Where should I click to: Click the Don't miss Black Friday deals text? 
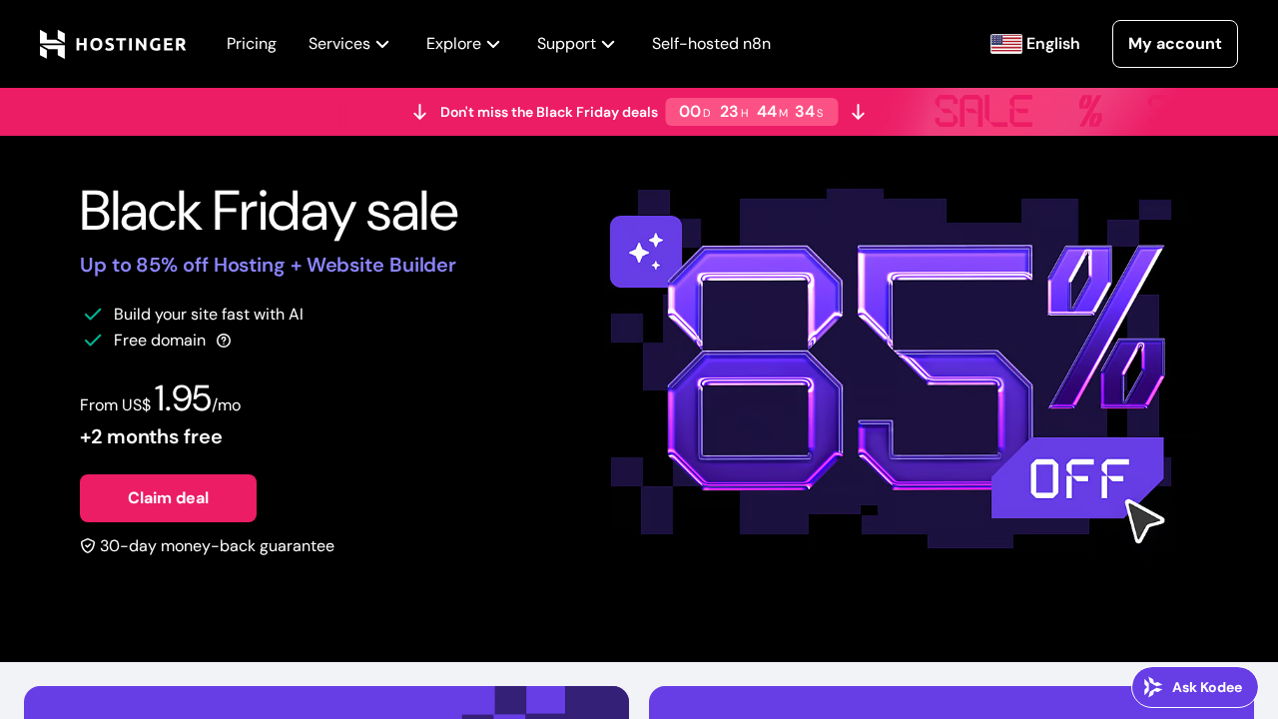[x=548, y=112]
